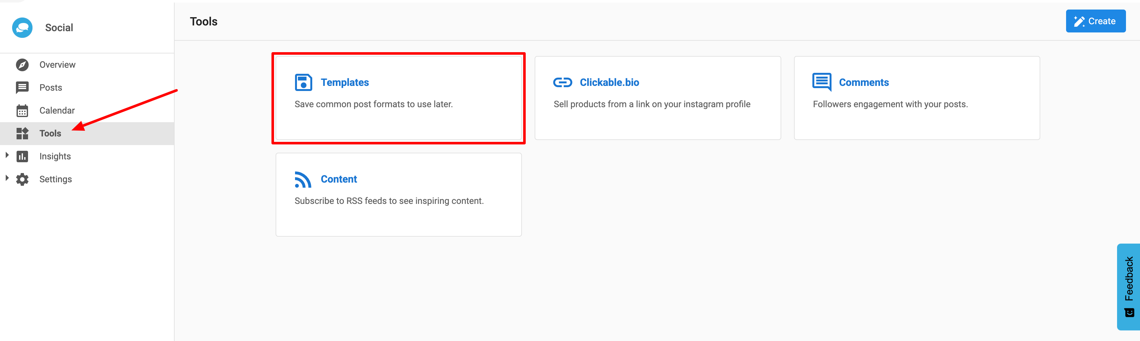
Task: Open the Clickable.bio title link
Action: point(609,83)
